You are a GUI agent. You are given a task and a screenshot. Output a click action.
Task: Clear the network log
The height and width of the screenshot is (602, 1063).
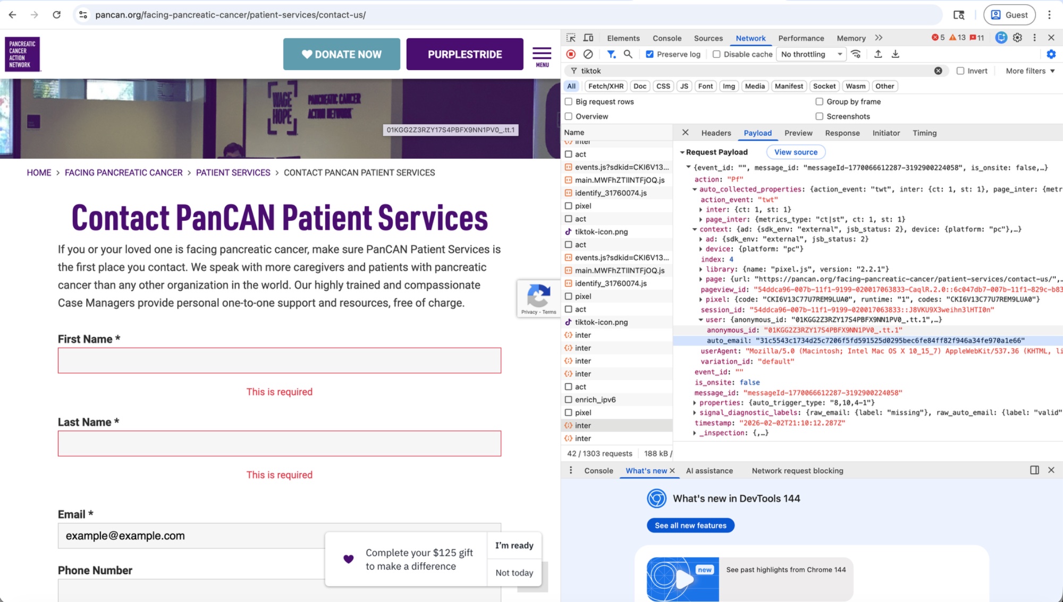[x=587, y=54]
